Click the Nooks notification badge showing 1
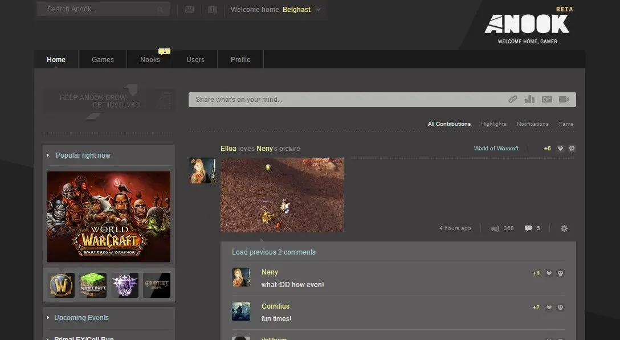 coord(165,51)
